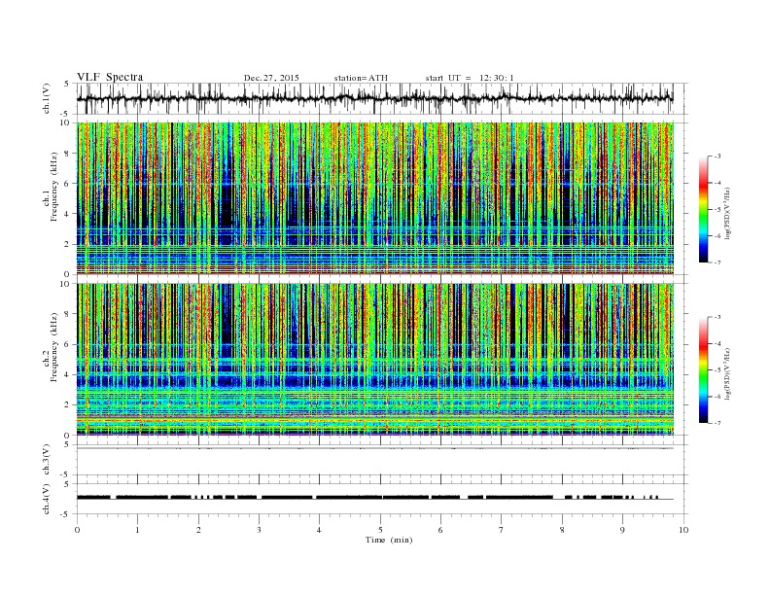Click the upper colorbar "log(PSD)(V²/Hz)" label
The height and width of the screenshot is (595, 770).
tap(727, 213)
